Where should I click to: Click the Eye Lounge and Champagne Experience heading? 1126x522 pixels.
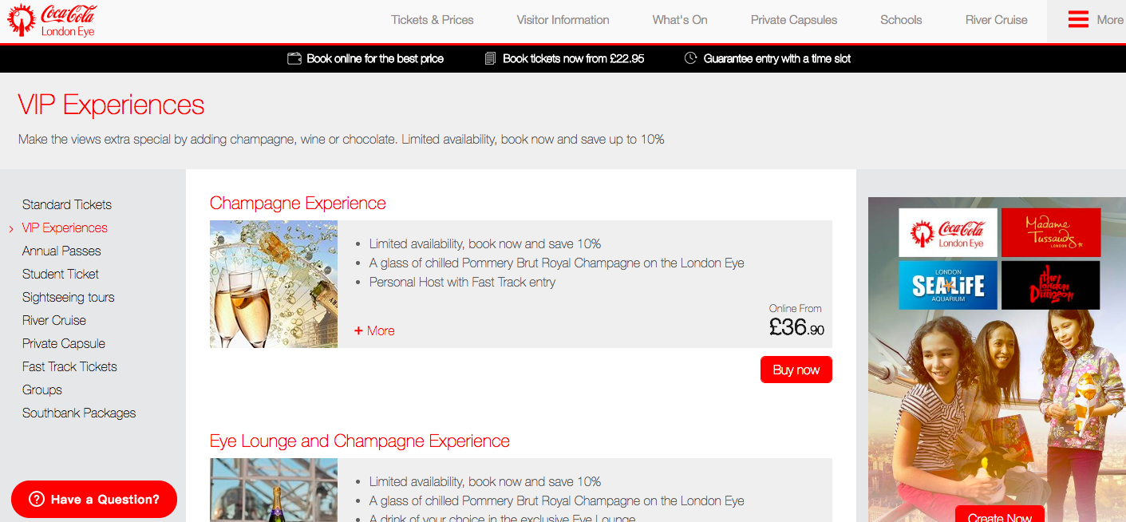[359, 441]
